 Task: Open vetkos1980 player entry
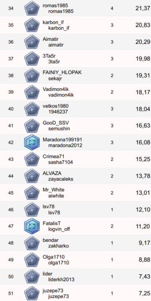(x=55, y=106)
